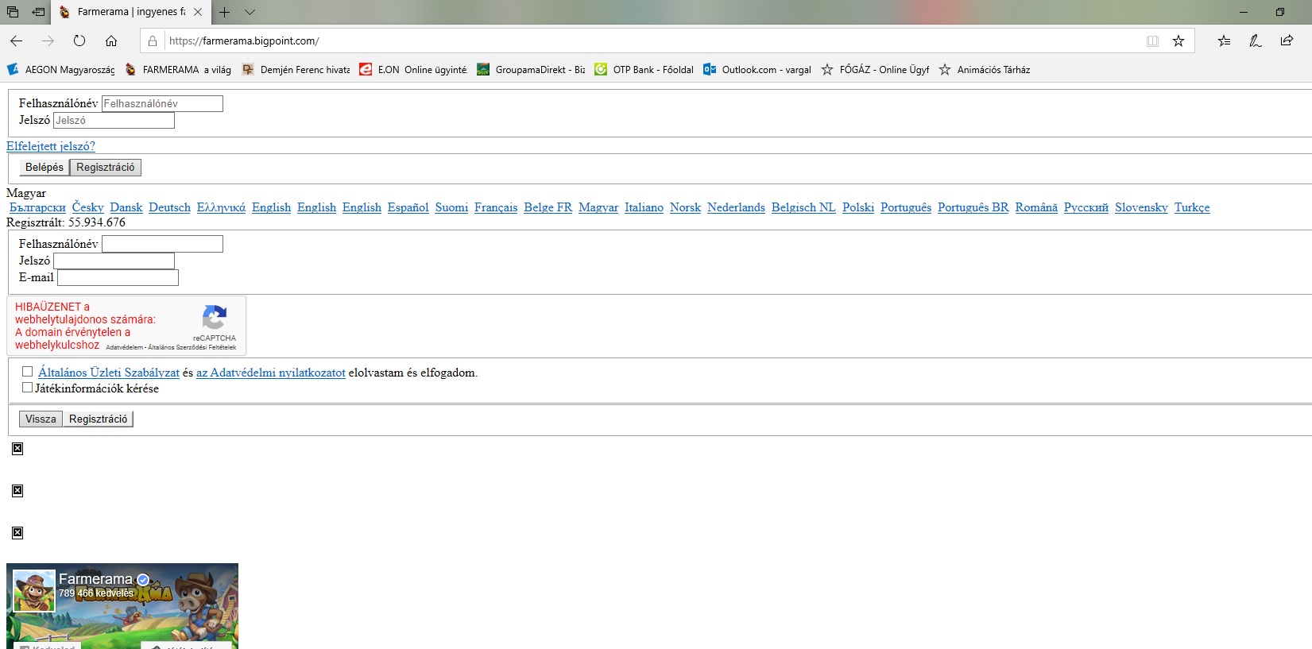The height and width of the screenshot is (649, 1312).
Task: Click the Regisztráció button next to Vissza
Action: pos(98,419)
